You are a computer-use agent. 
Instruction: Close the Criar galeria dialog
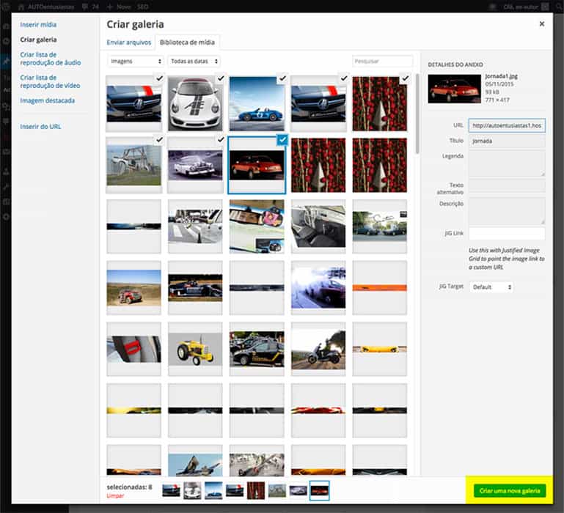pos(542,24)
